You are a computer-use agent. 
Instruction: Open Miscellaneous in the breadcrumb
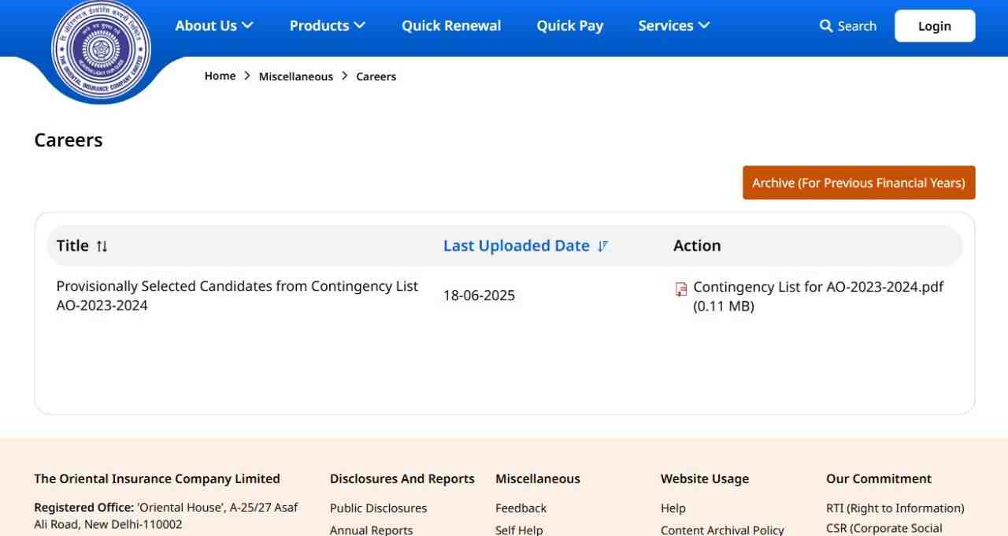pyautogui.click(x=296, y=76)
